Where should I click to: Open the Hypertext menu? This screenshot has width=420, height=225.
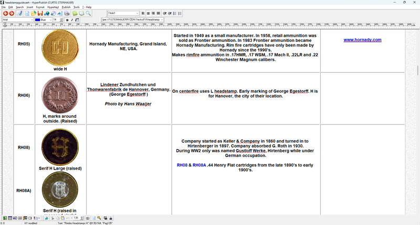53,7
